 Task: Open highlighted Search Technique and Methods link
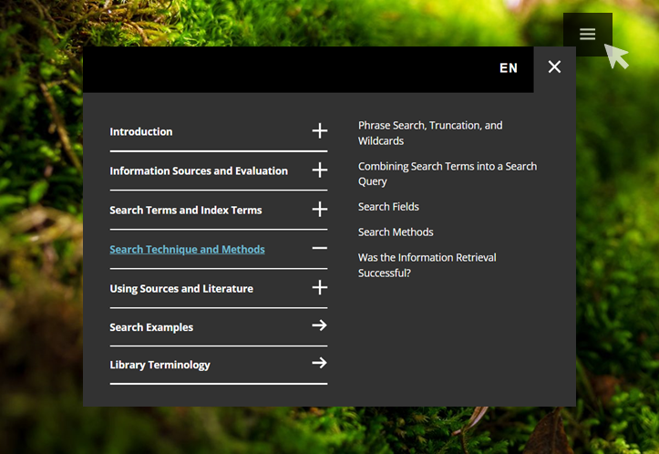click(187, 249)
